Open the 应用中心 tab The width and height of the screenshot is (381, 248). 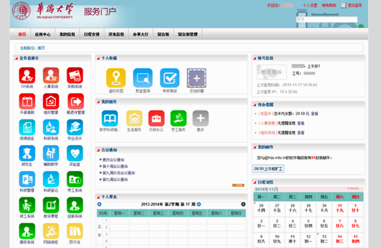tap(43, 34)
